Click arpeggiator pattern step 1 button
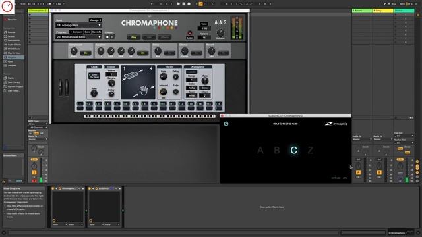The height and width of the screenshot is (237, 422). pyautogui.click(x=80, y=104)
